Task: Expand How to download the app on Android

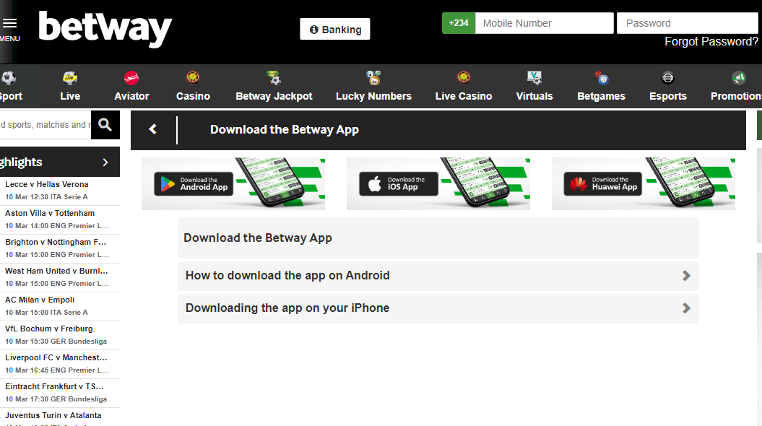Action: point(438,276)
